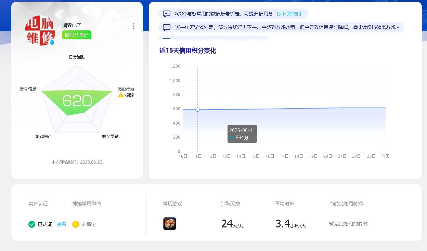427x251 pixels.
Task: Open the three-dot menu beside 润霖电子
Action: pyautogui.click(x=134, y=26)
